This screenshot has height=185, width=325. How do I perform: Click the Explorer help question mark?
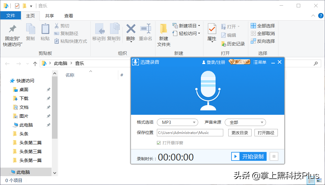[x=321, y=16]
